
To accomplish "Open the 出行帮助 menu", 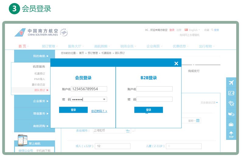I will click(207, 46).
